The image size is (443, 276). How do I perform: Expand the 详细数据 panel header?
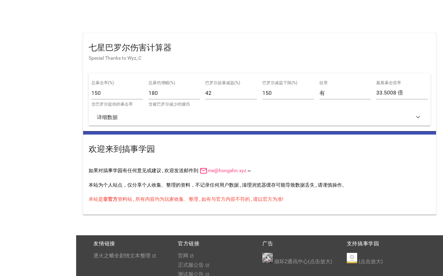(260, 117)
